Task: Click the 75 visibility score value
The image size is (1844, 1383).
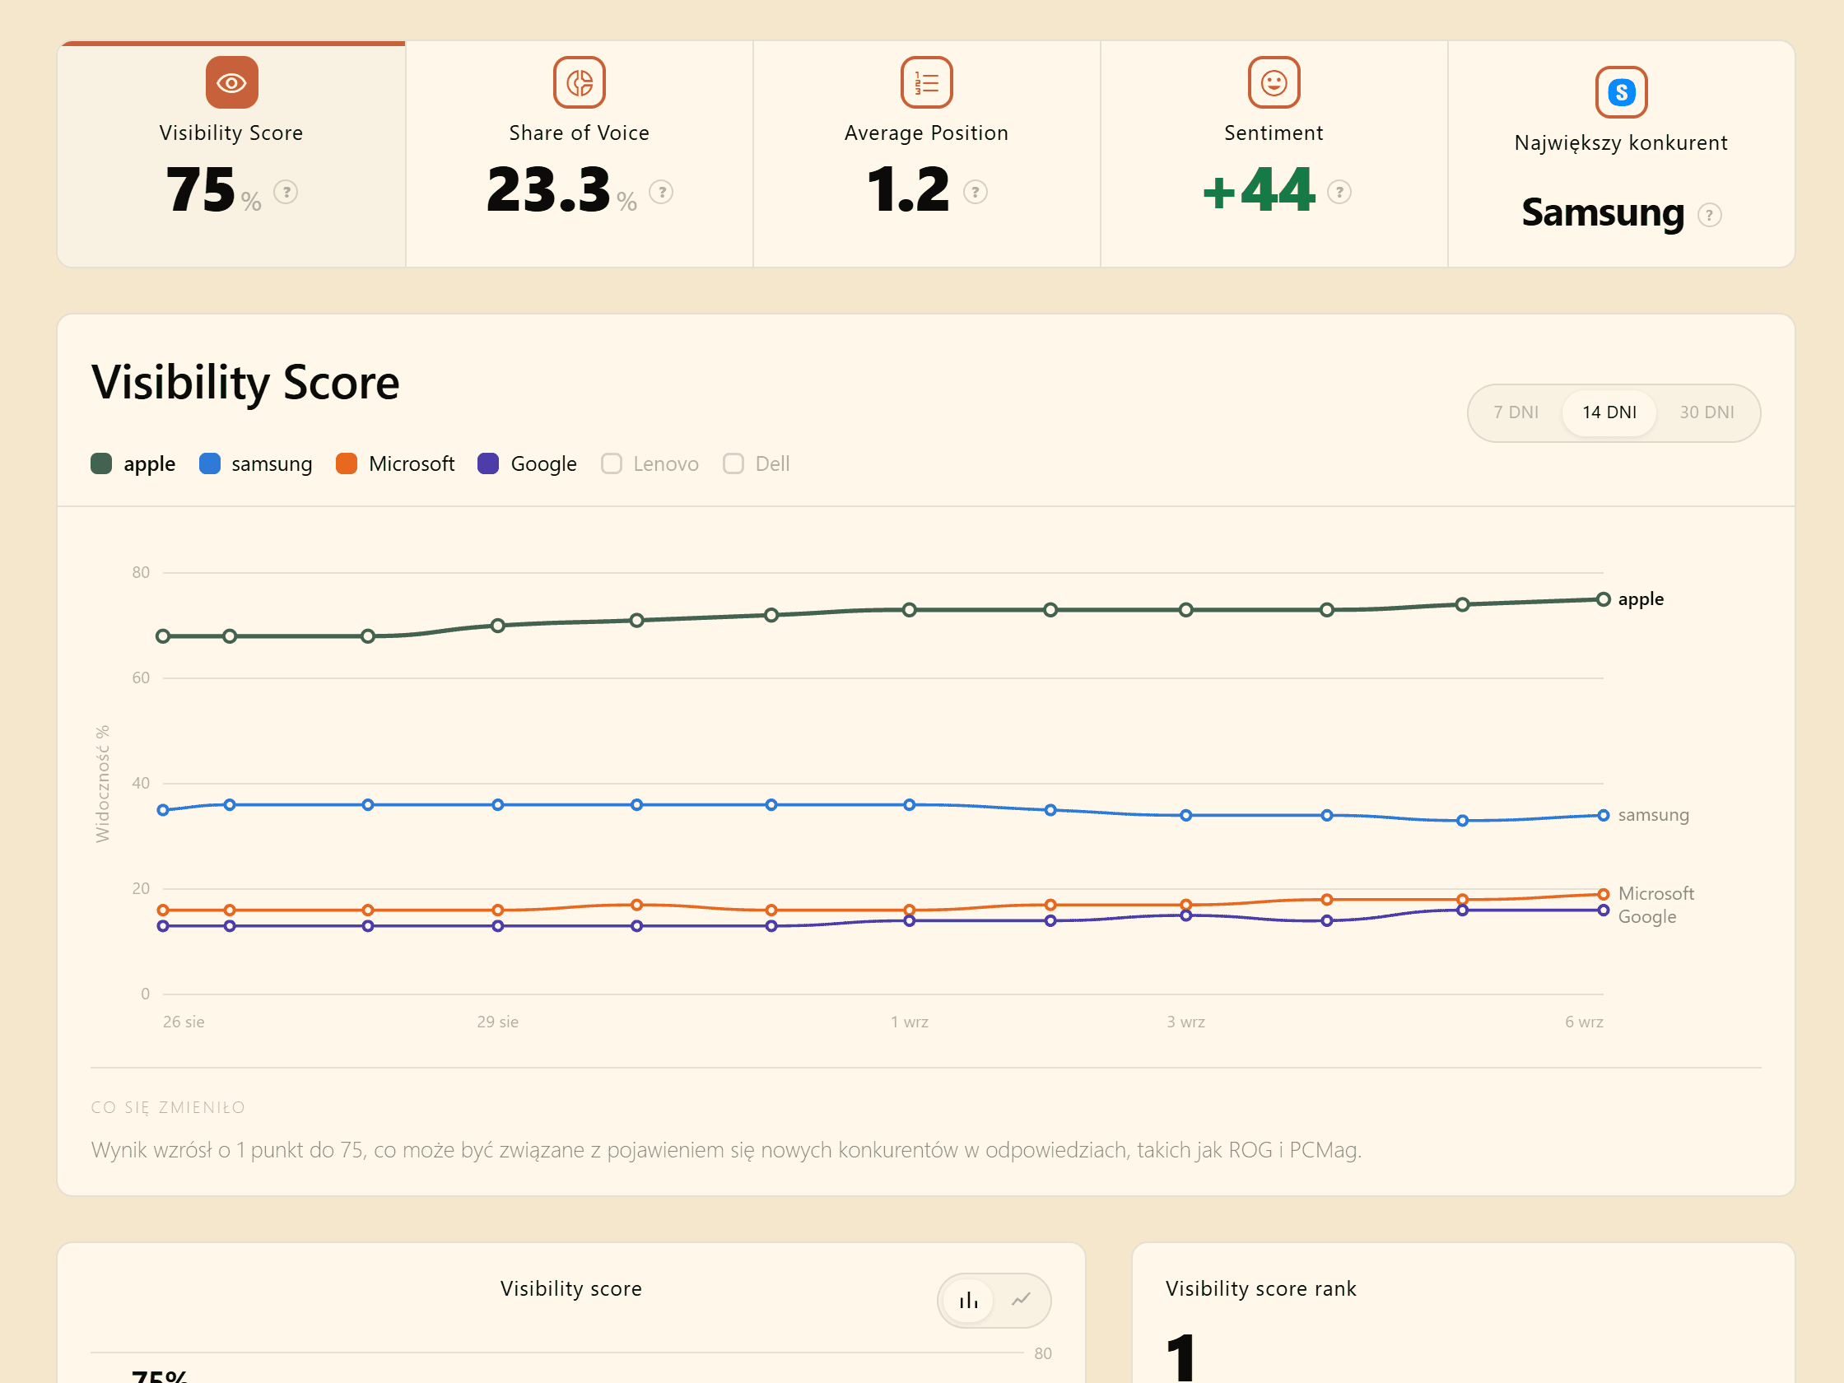Action: [201, 190]
